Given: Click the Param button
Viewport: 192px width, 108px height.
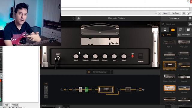Looking at the screenshot, I should click(165, 13).
